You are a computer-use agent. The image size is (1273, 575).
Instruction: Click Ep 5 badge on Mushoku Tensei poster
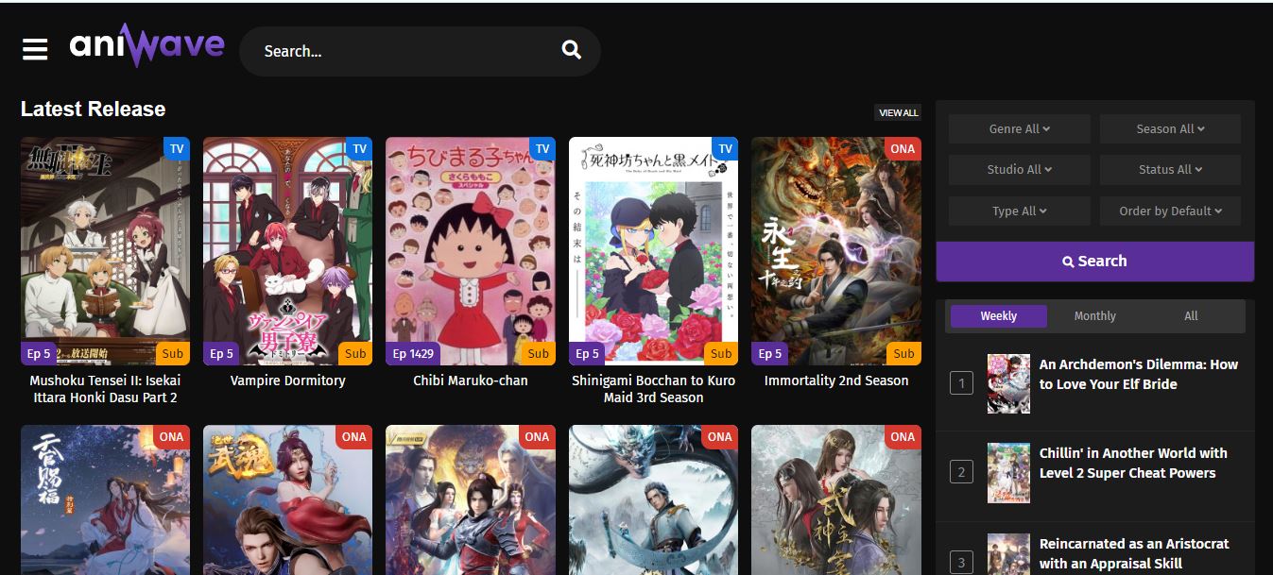click(x=39, y=354)
